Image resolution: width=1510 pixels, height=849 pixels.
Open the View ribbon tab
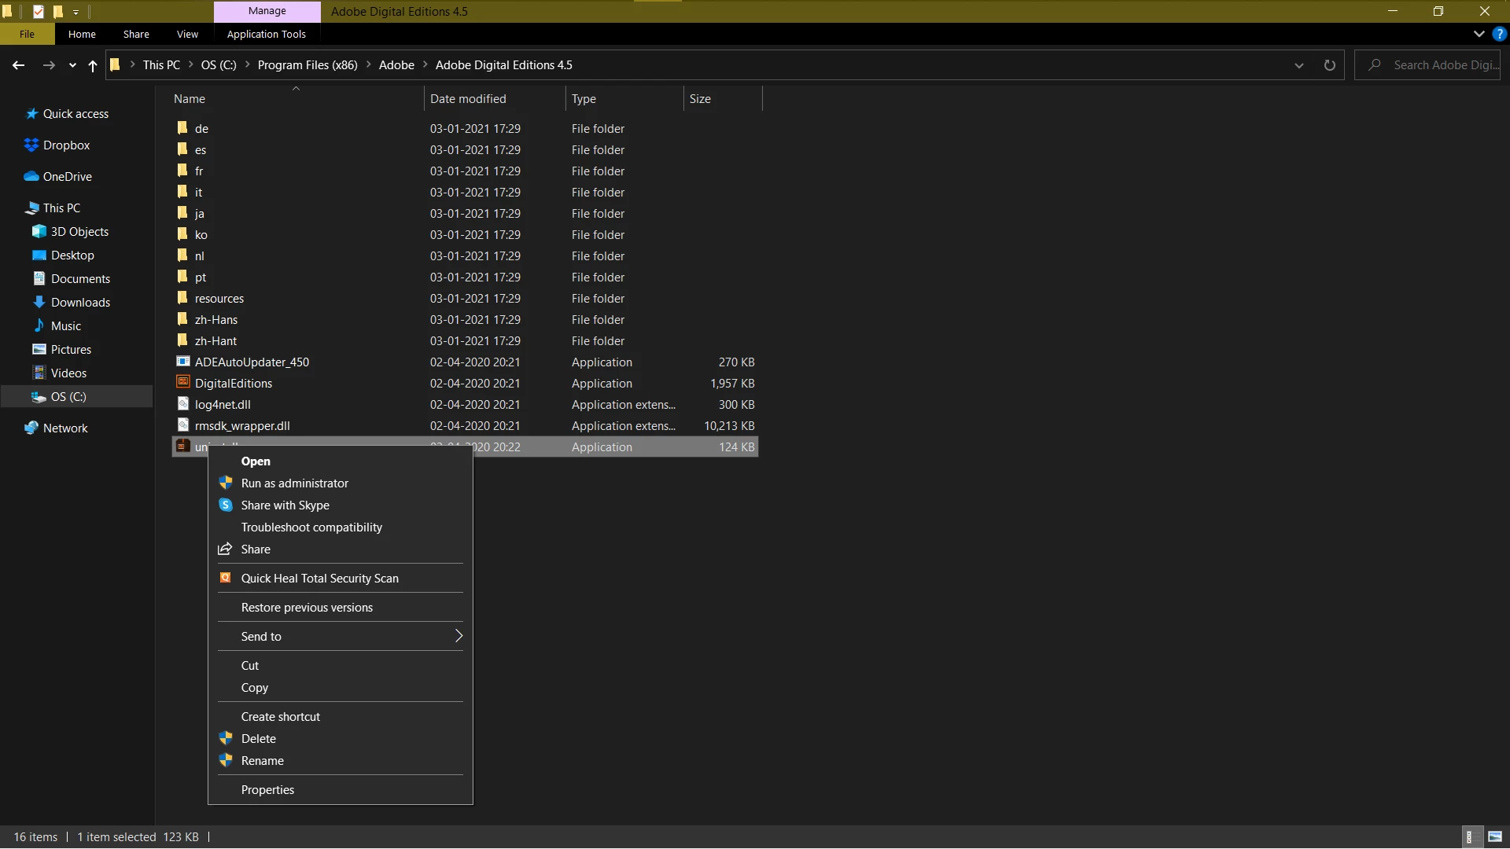[187, 35]
